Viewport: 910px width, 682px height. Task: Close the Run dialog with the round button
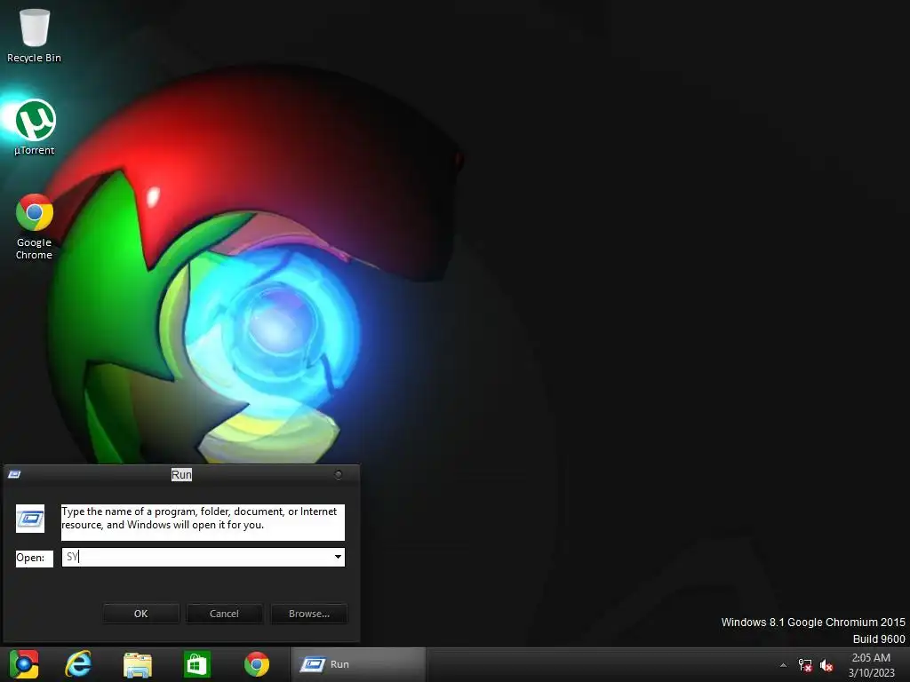tap(339, 474)
